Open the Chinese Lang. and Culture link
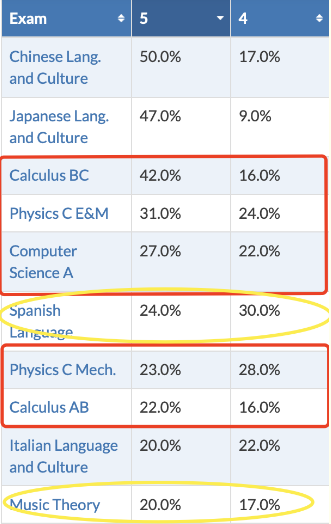The image size is (331, 524). pos(55,67)
